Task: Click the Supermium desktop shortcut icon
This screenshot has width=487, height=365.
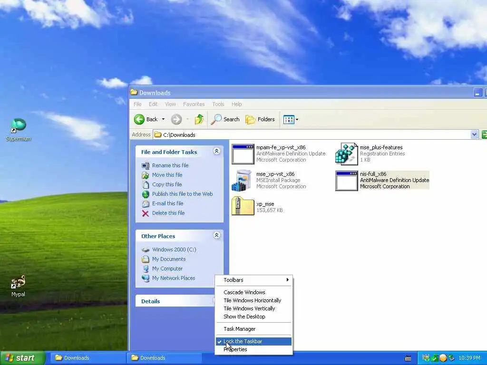Action: (19, 125)
